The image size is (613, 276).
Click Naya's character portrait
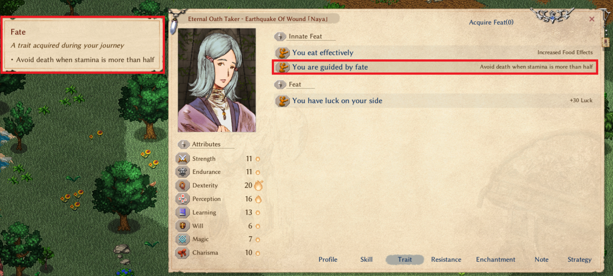[x=217, y=80]
